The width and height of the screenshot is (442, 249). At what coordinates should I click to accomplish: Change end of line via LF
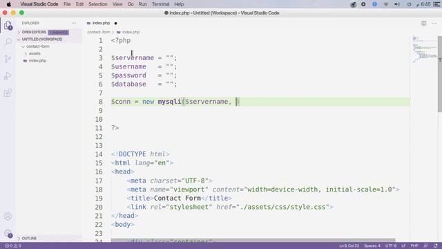pyautogui.click(x=403, y=246)
